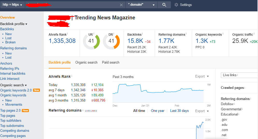
Task: Open Settings via the gear icon
Action: pyautogui.click(x=176, y=5)
